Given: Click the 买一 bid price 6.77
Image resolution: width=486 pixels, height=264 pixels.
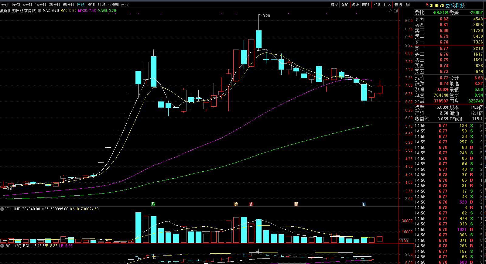Looking at the screenshot, I should 444,48.
